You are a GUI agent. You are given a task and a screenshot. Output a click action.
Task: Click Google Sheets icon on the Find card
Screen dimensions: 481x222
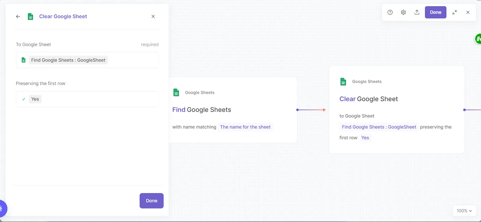176,93
